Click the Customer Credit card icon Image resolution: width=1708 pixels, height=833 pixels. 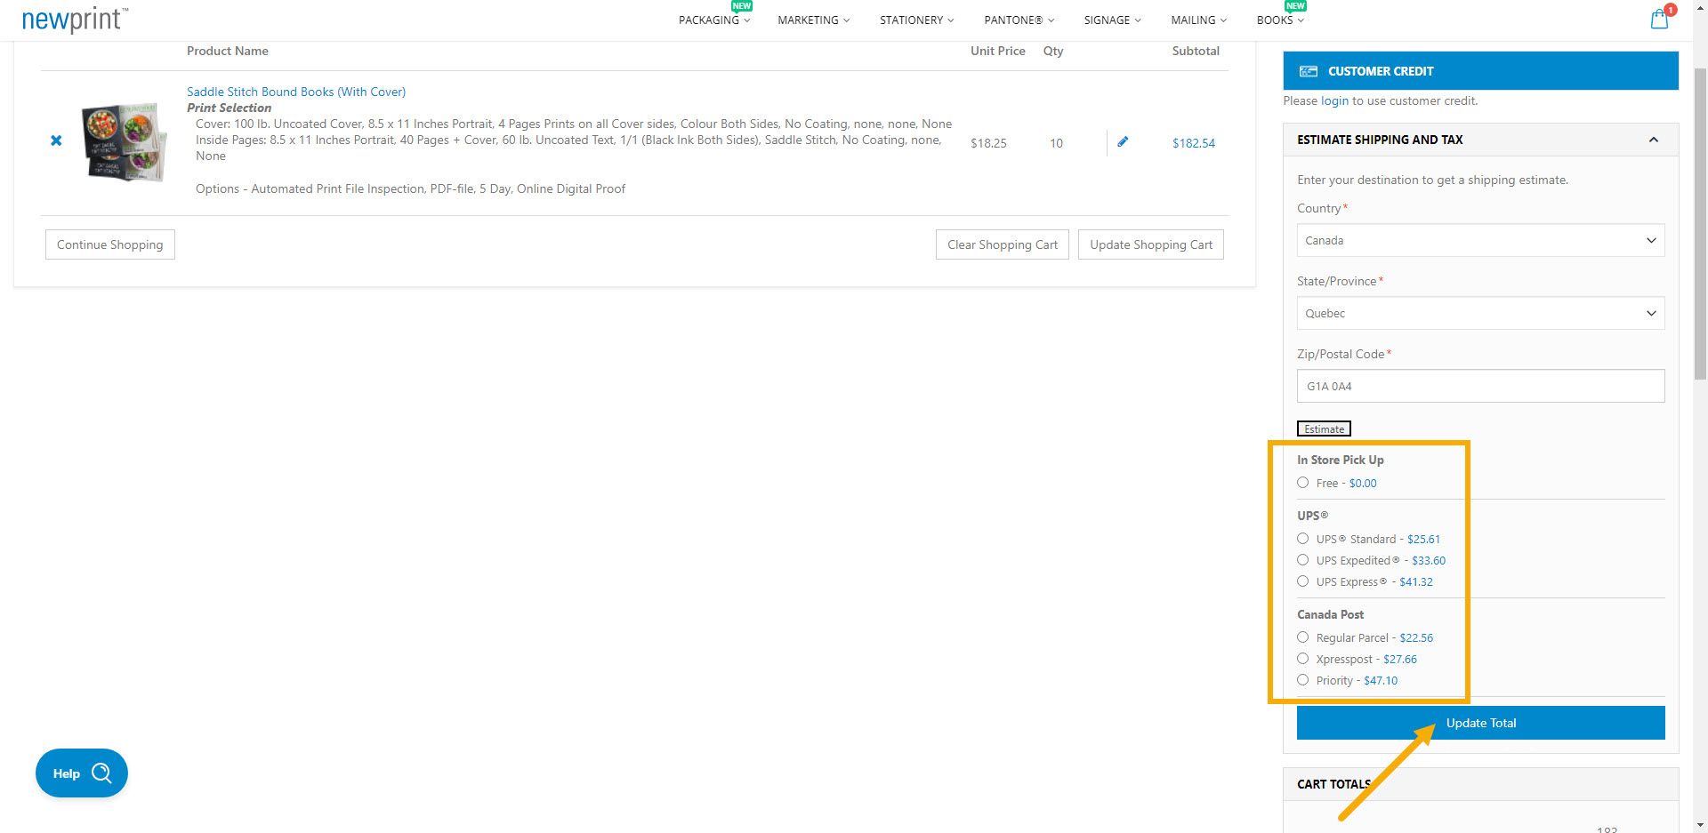tap(1309, 70)
